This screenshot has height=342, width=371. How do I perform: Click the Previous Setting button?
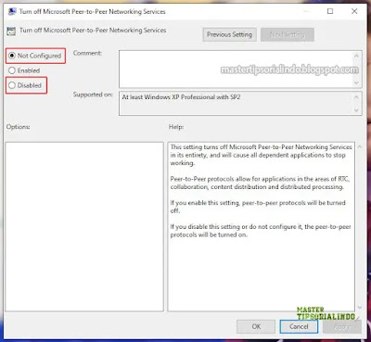tap(229, 34)
